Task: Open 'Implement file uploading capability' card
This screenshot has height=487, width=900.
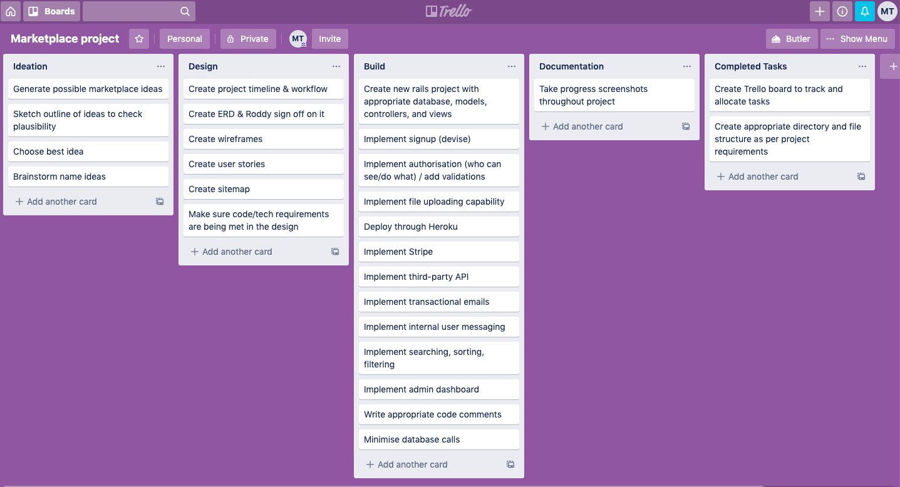Action: click(x=439, y=202)
